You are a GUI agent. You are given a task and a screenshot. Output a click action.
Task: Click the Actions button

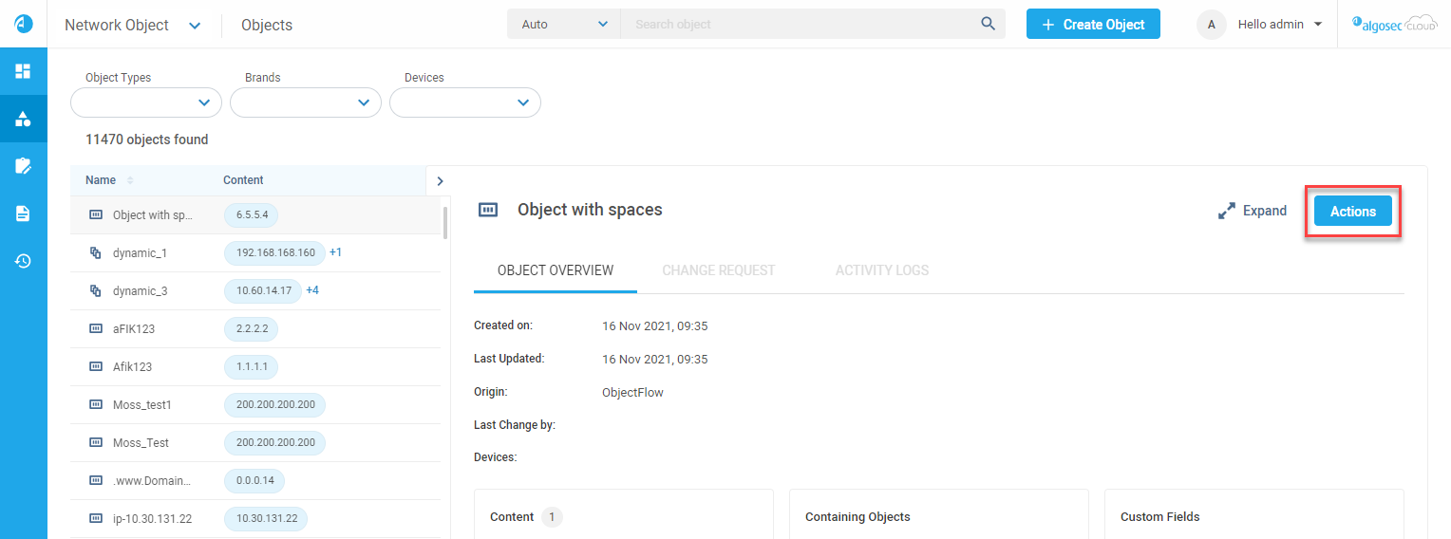pos(1352,212)
